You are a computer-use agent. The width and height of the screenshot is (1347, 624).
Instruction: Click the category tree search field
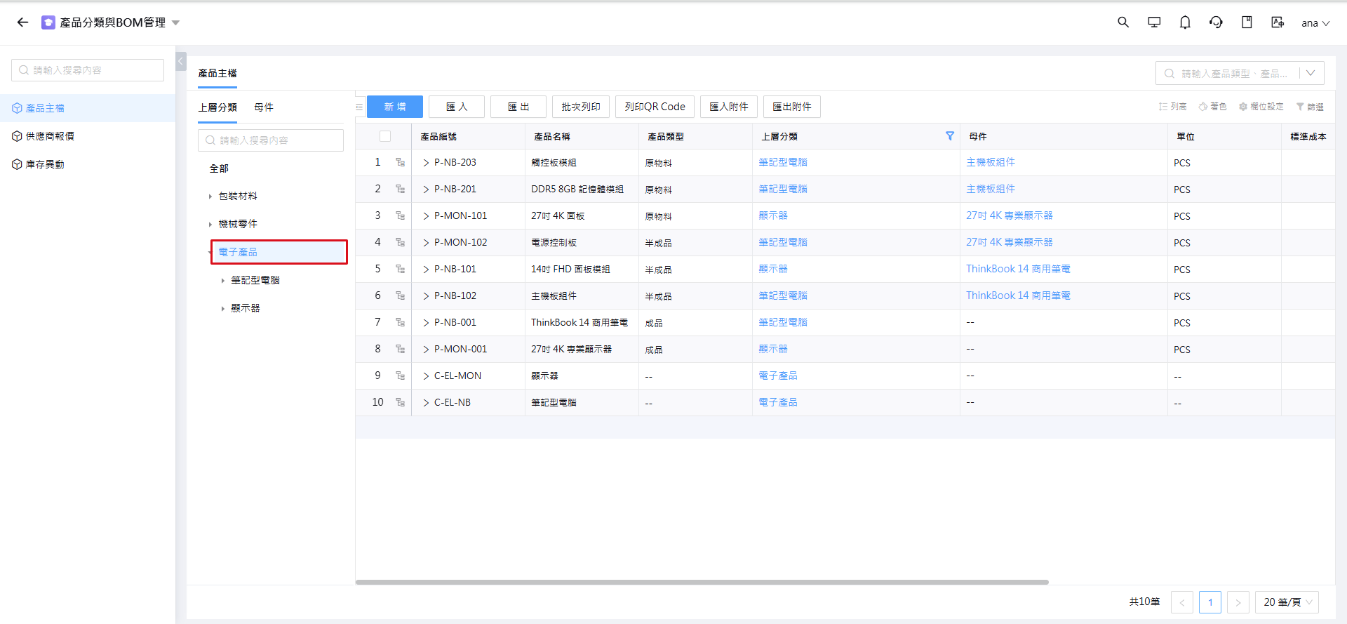pyautogui.click(x=271, y=140)
